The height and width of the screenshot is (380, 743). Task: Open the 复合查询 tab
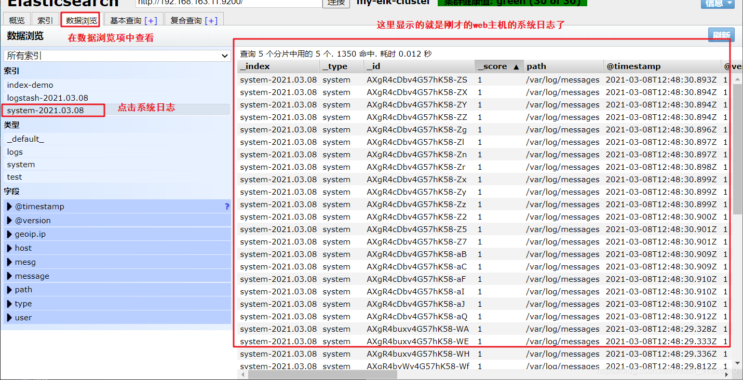click(194, 20)
